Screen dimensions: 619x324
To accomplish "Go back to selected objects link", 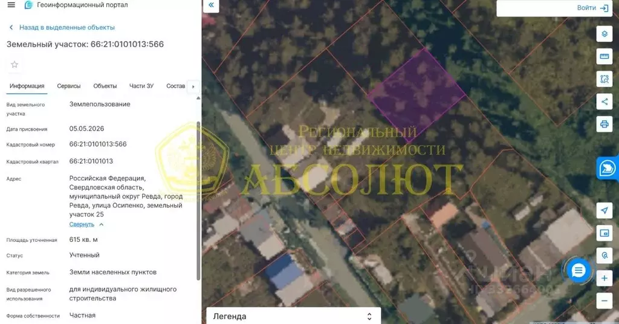I will 62,28.
